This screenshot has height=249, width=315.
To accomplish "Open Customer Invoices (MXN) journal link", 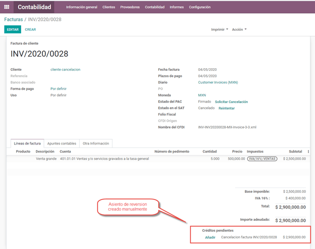I will tap(218, 82).
